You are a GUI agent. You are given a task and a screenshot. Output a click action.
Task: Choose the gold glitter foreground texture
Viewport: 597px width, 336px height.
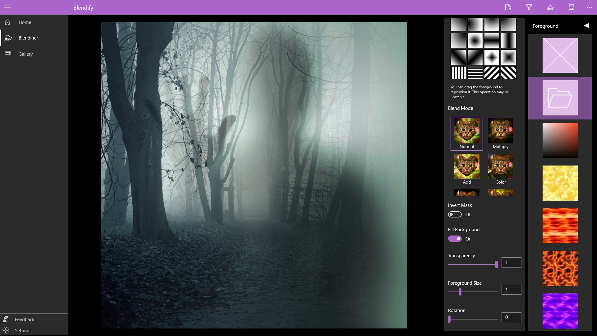pyautogui.click(x=560, y=183)
